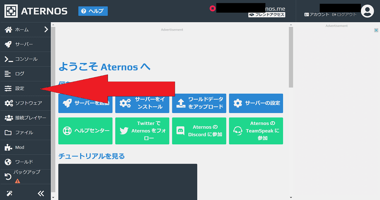Collapse the sidebar with the double chevron
Viewport: 380px width, 200px height.
[41, 193]
